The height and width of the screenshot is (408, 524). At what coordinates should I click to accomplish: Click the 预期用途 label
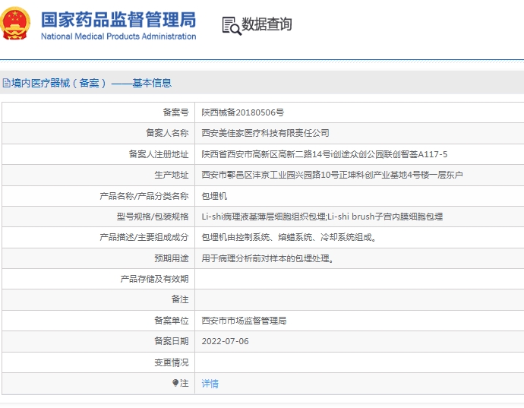[x=172, y=258]
